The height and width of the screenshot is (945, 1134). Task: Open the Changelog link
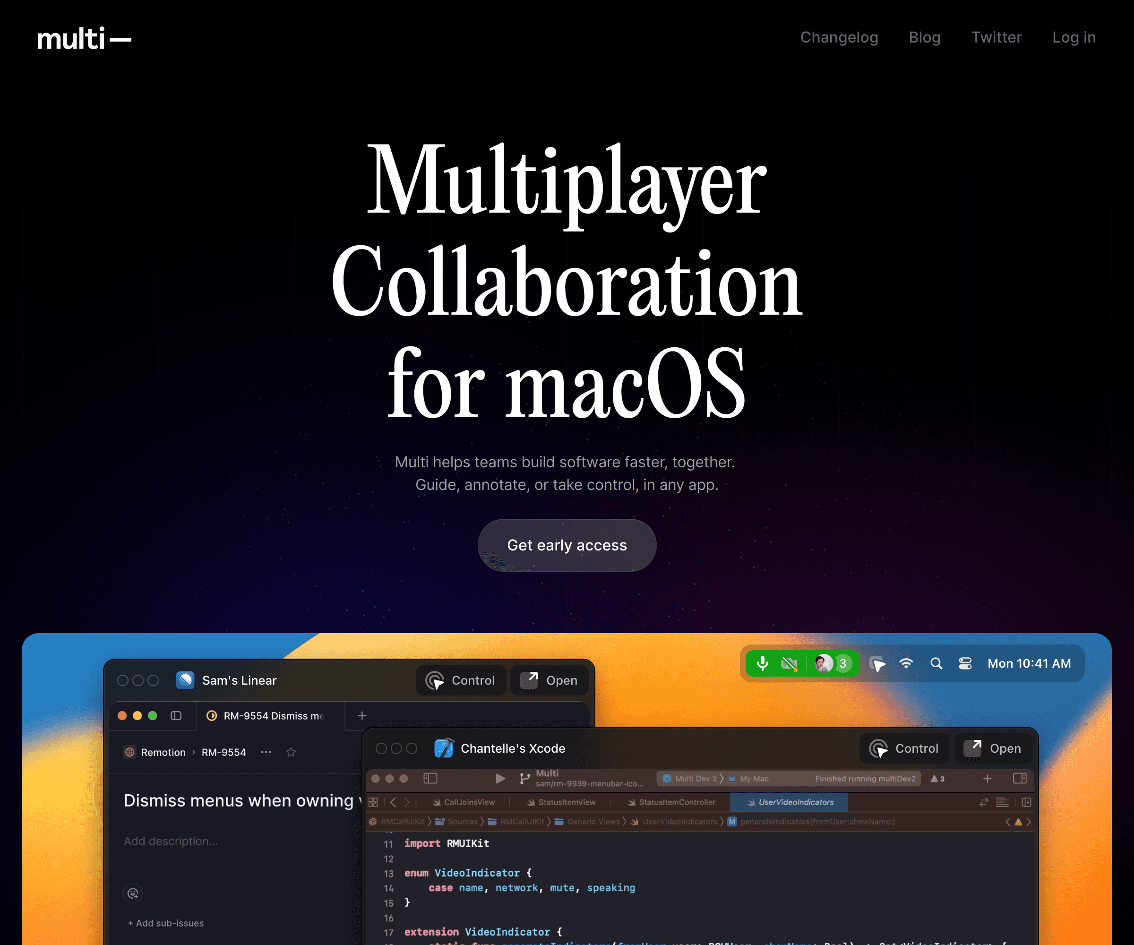pyautogui.click(x=839, y=37)
